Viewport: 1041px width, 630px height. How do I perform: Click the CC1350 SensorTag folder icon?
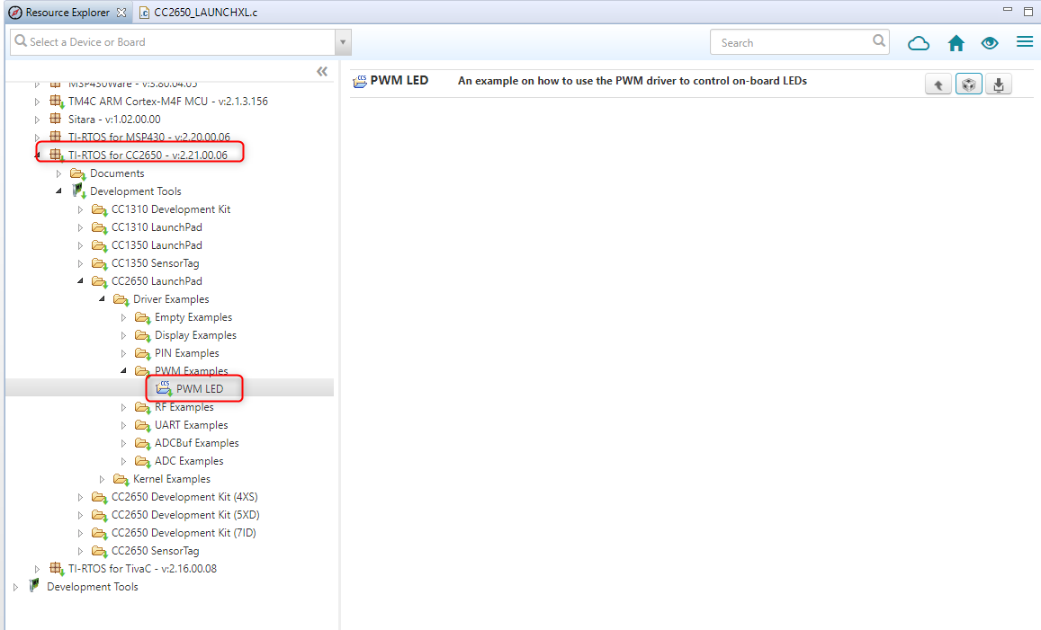click(x=100, y=263)
